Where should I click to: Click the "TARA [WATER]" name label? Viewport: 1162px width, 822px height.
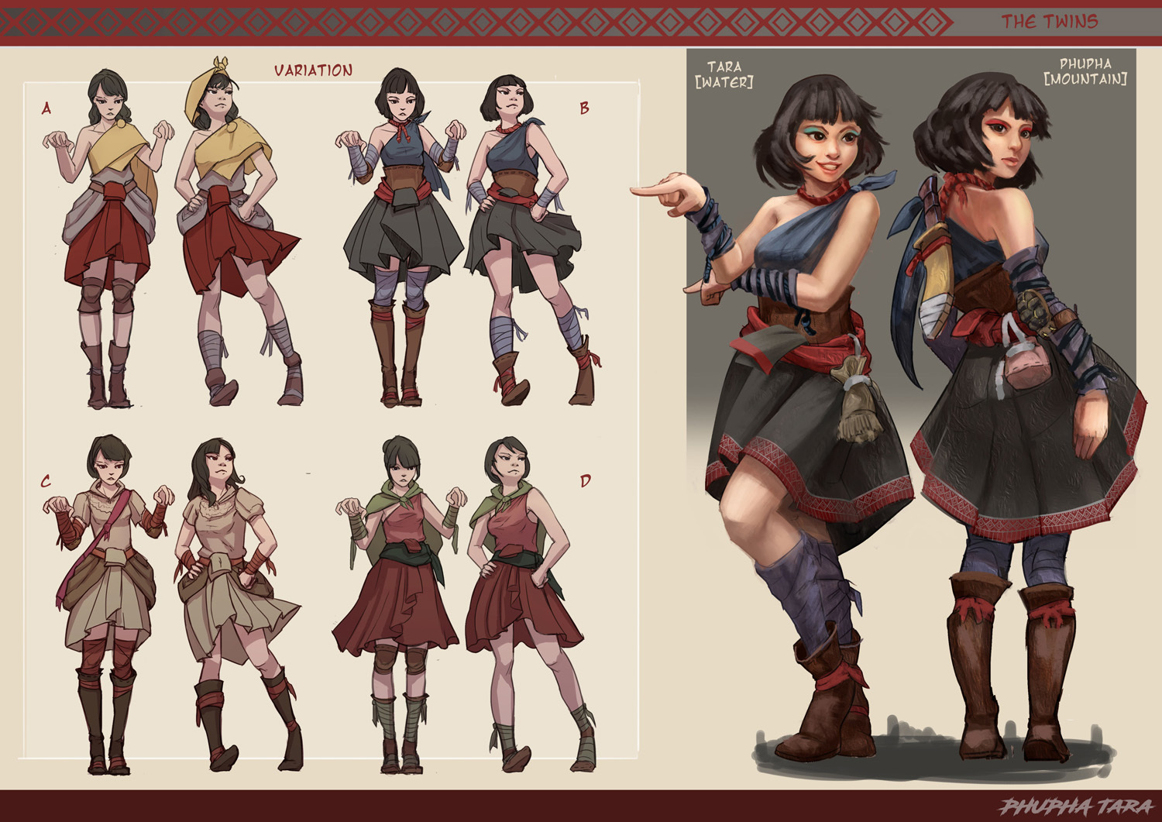724,74
